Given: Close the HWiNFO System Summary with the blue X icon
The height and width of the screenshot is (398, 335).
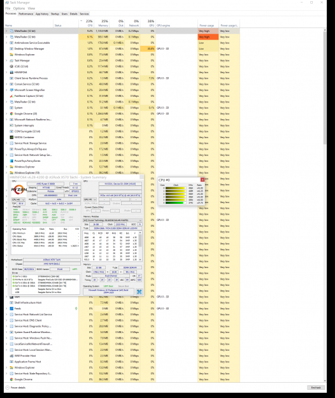Looking at the screenshot, I should (139, 292).
